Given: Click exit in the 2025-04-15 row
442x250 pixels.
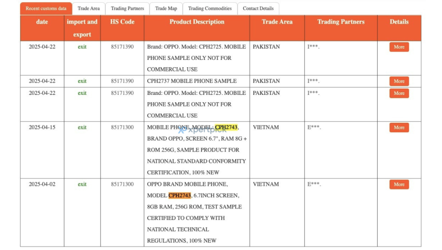Looking at the screenshot, I should pos(82,127).
